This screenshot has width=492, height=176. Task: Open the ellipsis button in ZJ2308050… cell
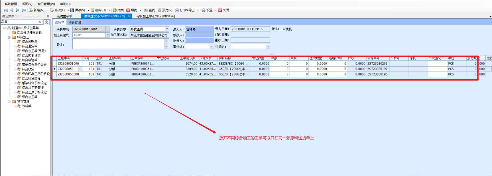click(80, 69)
